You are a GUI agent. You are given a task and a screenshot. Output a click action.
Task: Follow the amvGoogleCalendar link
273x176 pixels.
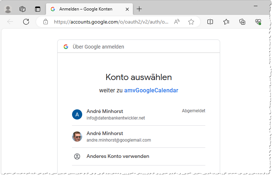pos(151,90)
